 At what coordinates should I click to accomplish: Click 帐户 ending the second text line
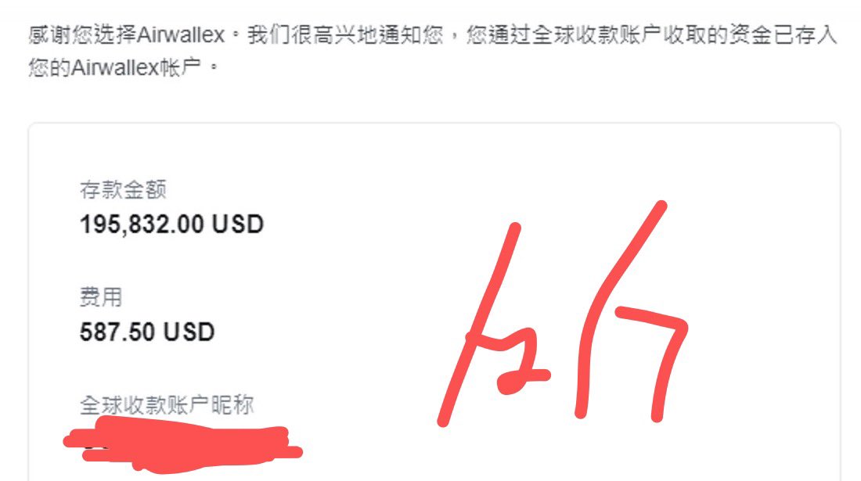(x=181, y=67)
